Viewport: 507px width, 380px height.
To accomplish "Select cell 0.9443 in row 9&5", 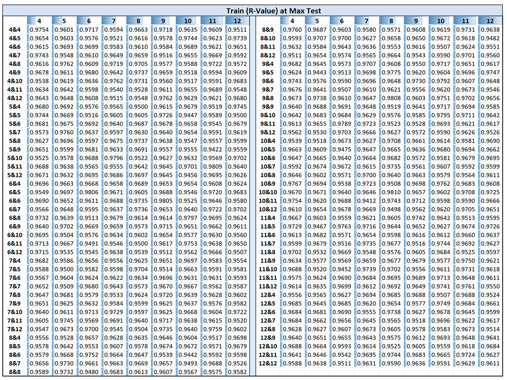I will coord(317,72).
